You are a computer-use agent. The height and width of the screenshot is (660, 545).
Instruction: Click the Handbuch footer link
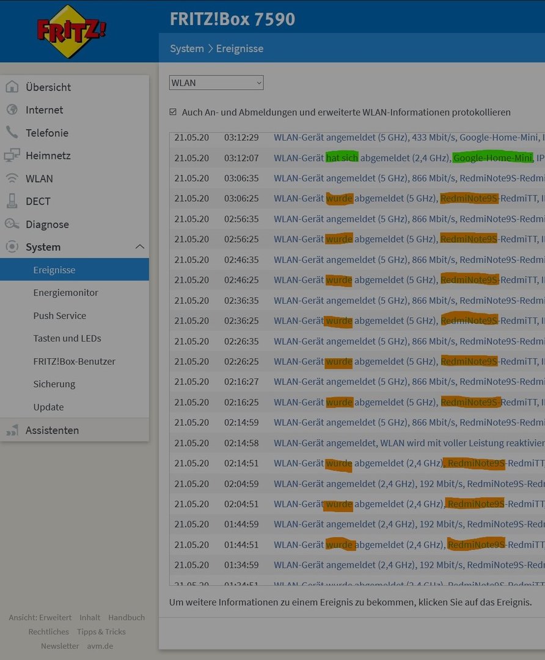(126, 617)
